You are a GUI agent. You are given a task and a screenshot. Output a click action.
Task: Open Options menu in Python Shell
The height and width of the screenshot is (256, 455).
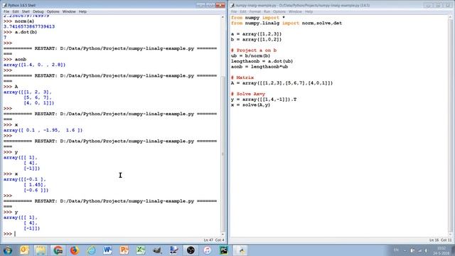point(53,11)
